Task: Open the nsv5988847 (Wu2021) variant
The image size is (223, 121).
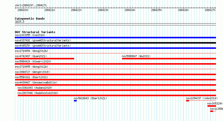Action: (136, 56)
